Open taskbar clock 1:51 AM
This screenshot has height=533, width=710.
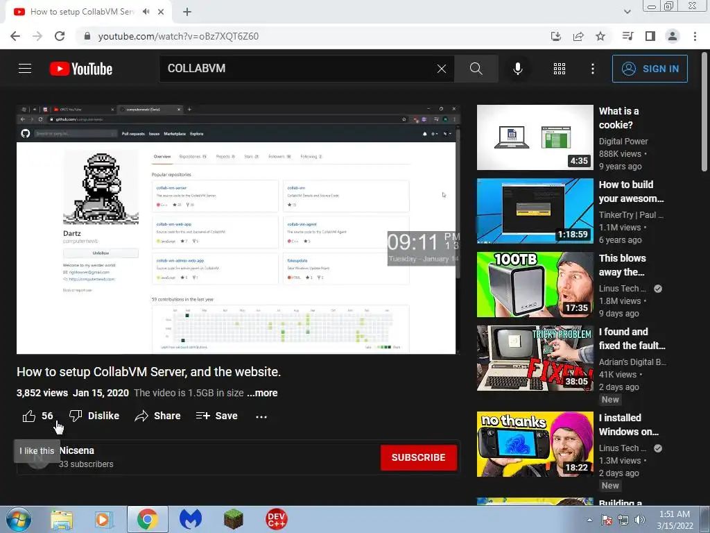[675, 520]
